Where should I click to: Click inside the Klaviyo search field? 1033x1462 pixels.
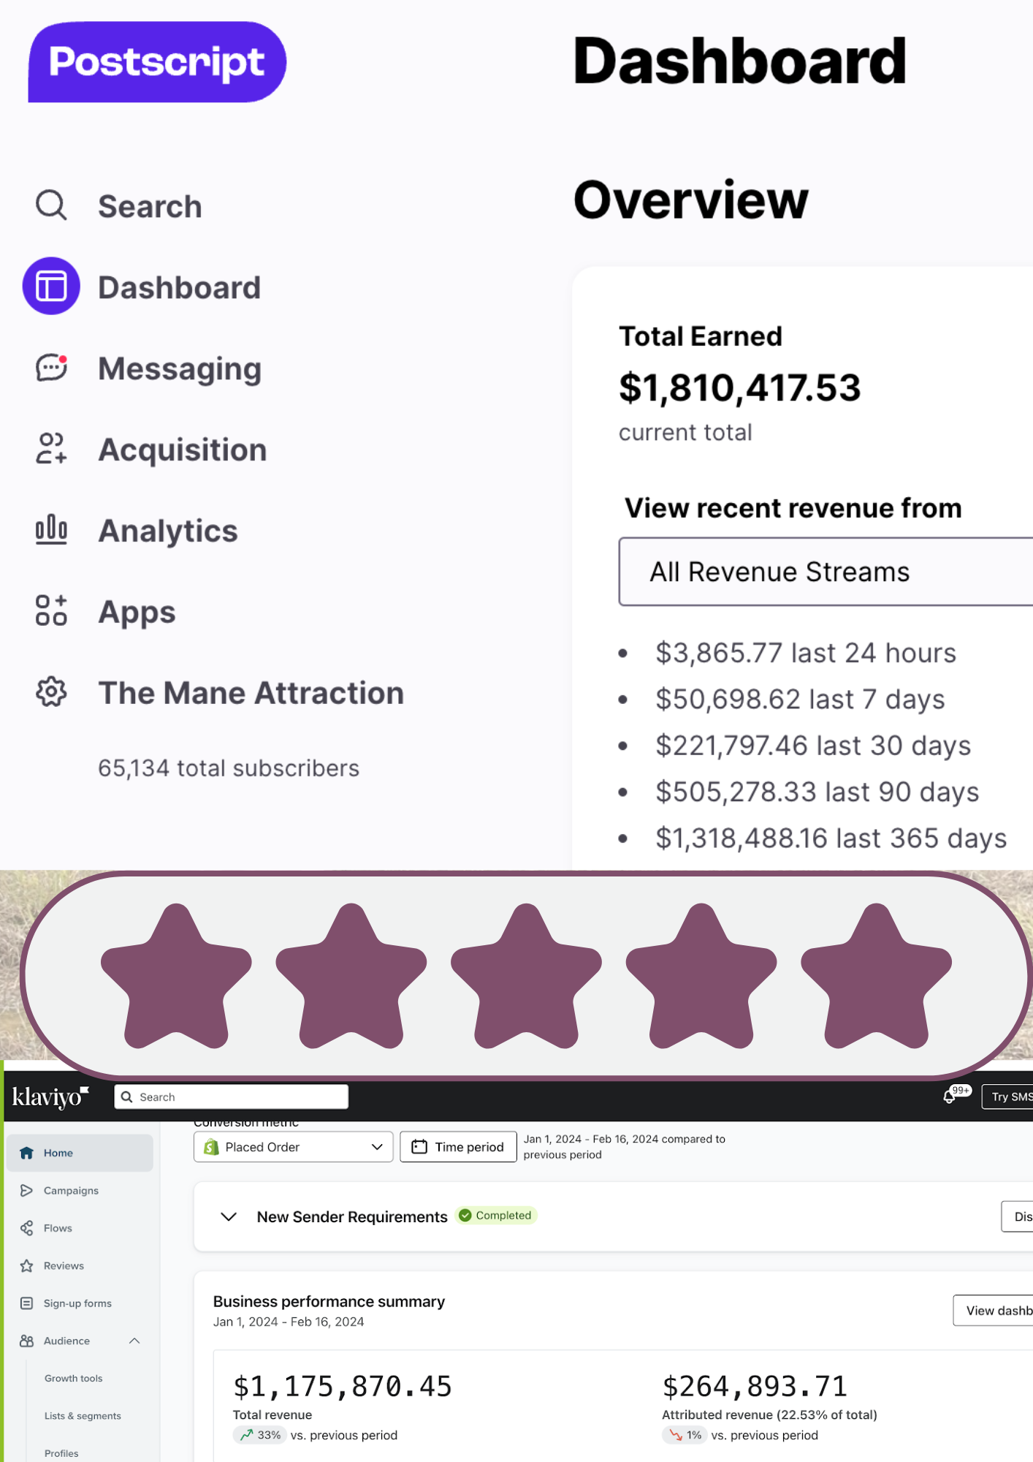coord(231,1096)
